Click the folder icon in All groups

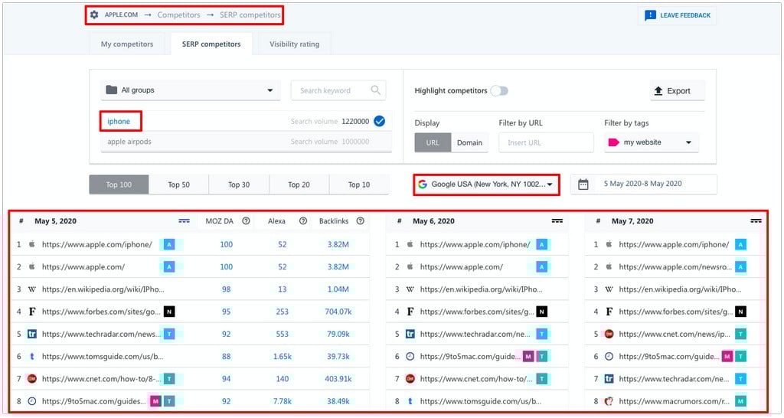pyautogui.click(x=112, y=90)
